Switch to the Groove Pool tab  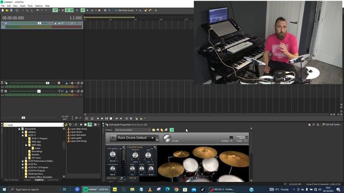53,180
